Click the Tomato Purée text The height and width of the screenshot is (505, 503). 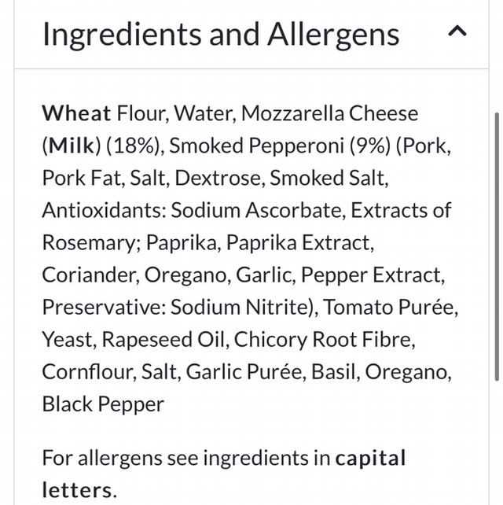389,308
